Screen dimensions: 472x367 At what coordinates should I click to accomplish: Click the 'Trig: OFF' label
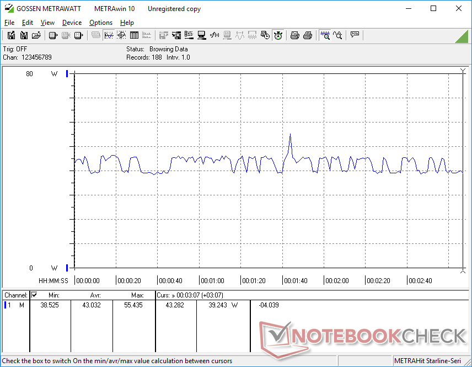(x=15, y=49)
